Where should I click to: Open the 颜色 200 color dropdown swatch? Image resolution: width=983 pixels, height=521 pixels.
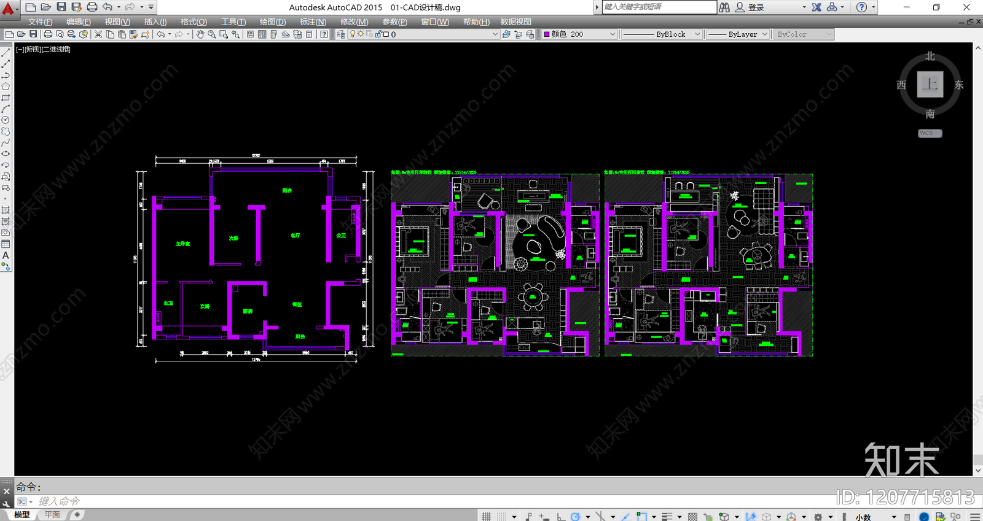coord(579,34)
